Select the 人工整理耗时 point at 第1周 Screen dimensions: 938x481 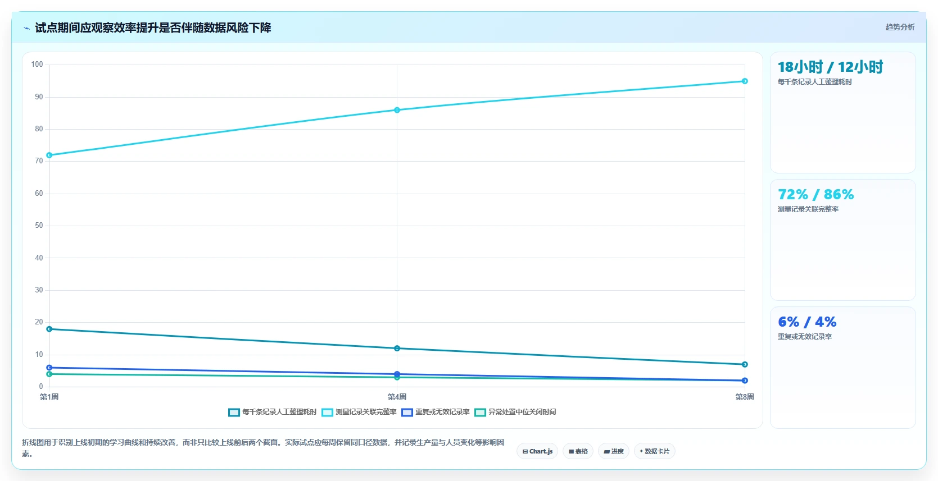(49, 329)
